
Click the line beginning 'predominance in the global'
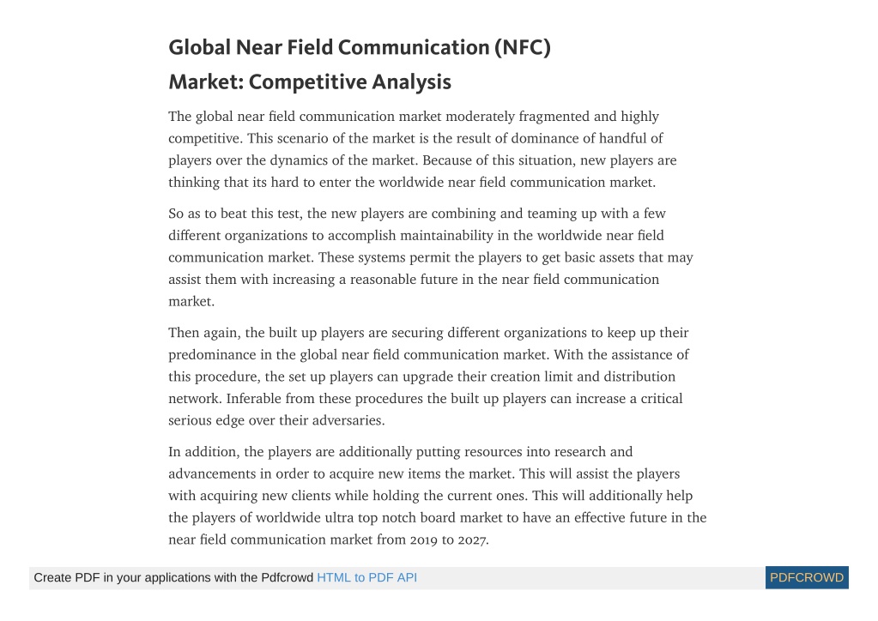(x=428, y=355)
